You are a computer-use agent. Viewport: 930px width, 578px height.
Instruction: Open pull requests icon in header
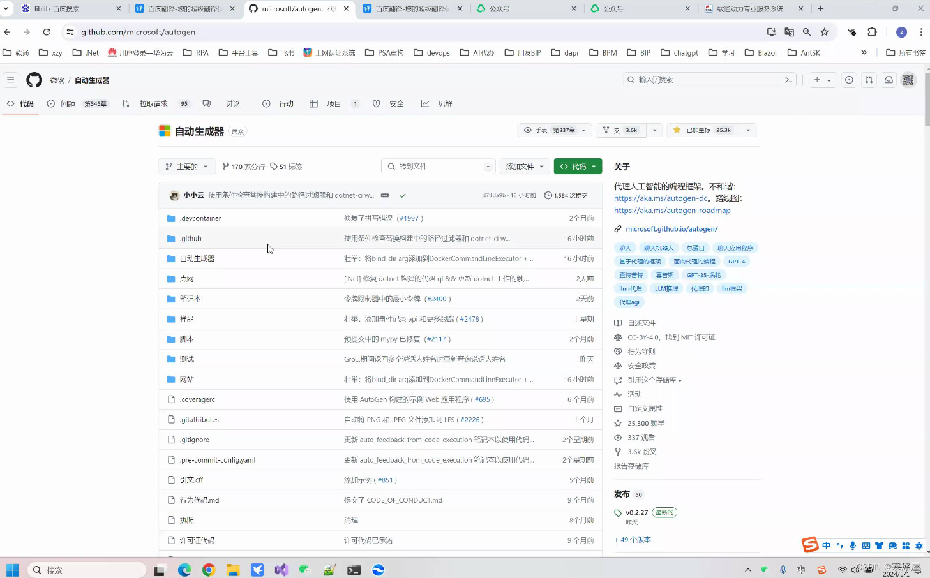869,80
